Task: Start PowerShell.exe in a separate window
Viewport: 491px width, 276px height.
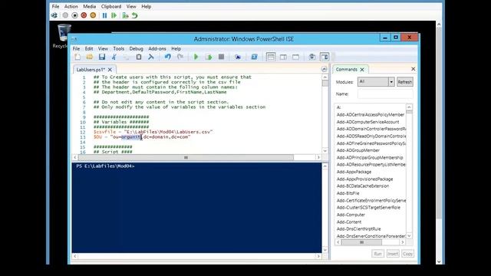Action: coord(254,57)
